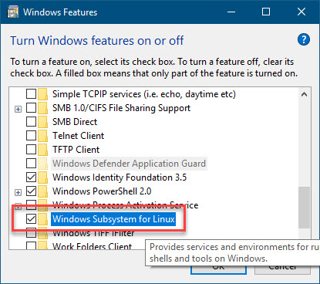Image resolution: width=320 pixels, height=284 pixels.
Task: Click folder icon beside Windows Identity Foundation 3.5
Action: 42,177
